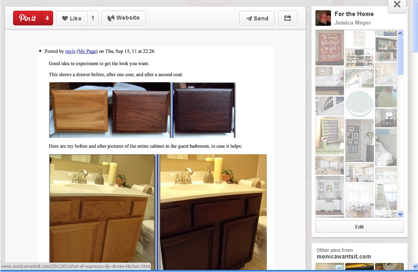Open Jessica Meyer's profile avatar
418x272 pixels.
(323, 18)
